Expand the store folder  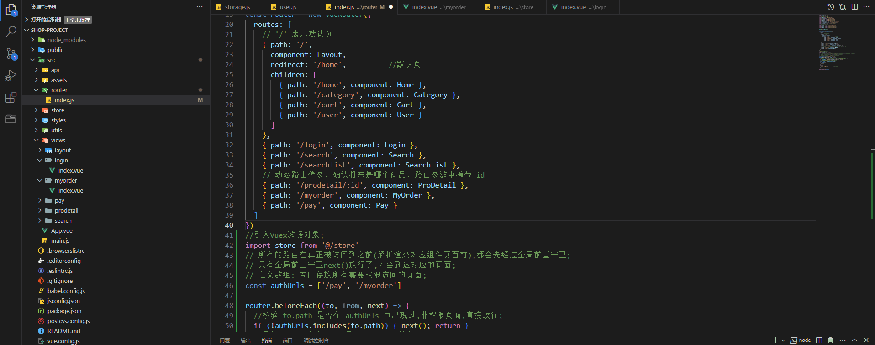[36, 110]
